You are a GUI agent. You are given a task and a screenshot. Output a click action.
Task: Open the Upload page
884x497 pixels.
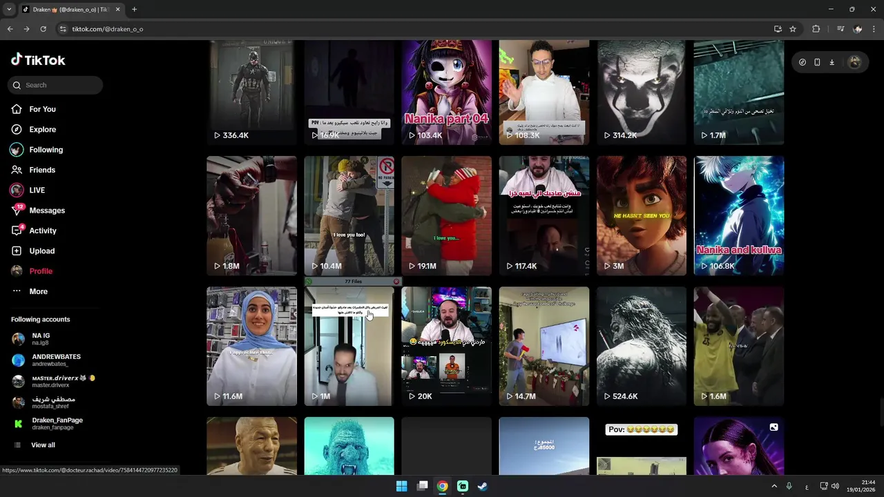click(41, 251)
